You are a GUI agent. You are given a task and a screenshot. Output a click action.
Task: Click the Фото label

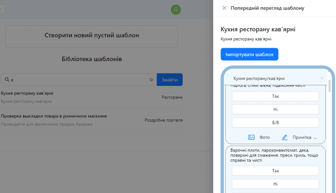(x=265, y=138)
